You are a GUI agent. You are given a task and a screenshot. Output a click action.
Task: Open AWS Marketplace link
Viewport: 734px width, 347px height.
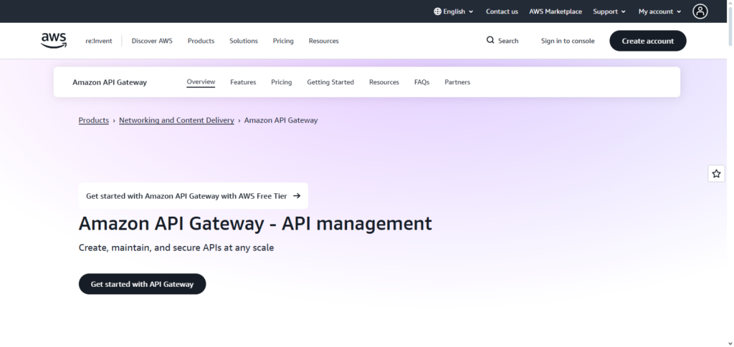(556, 11)
